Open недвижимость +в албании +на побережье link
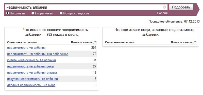The width and height of the screenshot is (203, 95). [x=38, y=54]
